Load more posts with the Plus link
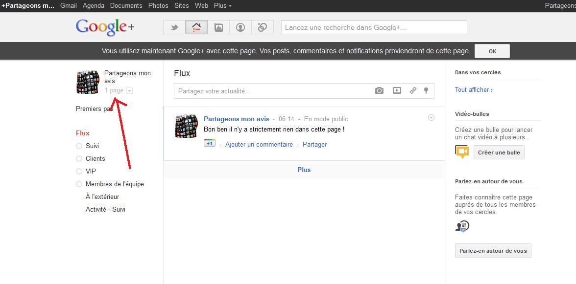The image size is (576, 284). pos(304,170)
